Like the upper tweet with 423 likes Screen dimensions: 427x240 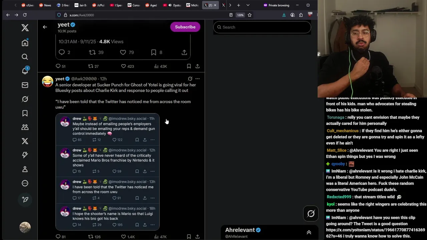tap(127, 66)
